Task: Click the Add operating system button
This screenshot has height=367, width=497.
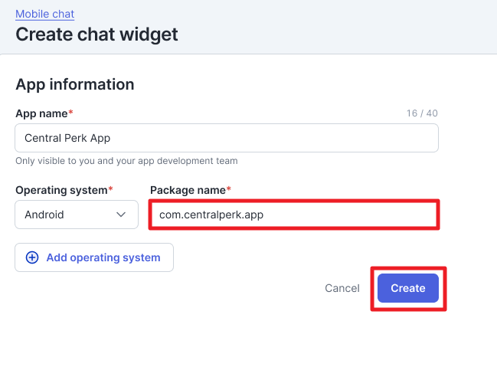Action: tap(94, 257)
